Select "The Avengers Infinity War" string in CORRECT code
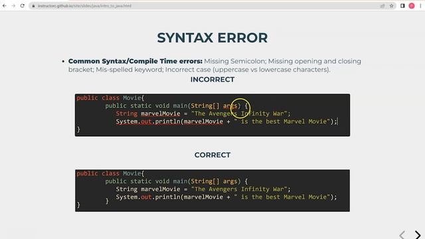This screenshot has height=239, width=425. (239, 189)
